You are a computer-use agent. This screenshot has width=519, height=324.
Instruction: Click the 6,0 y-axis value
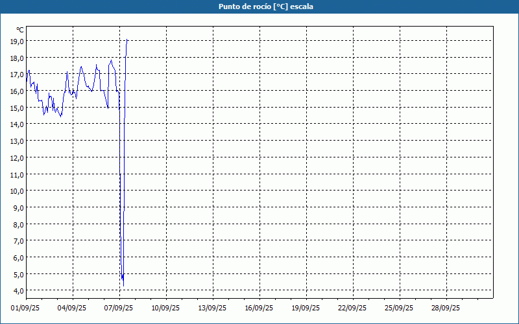pos(18,258)
